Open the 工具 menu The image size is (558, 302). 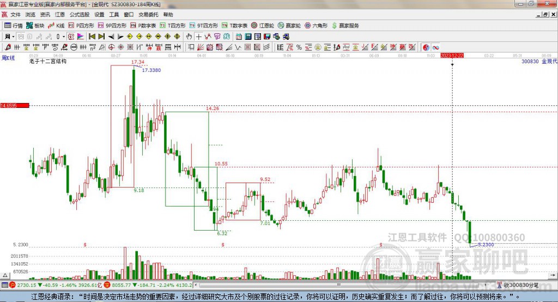pyautogui.click(x=114, y=15)
